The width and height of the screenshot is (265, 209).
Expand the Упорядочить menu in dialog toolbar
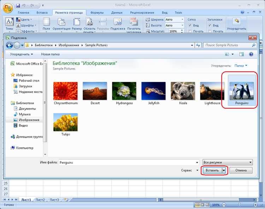point(21,54)
